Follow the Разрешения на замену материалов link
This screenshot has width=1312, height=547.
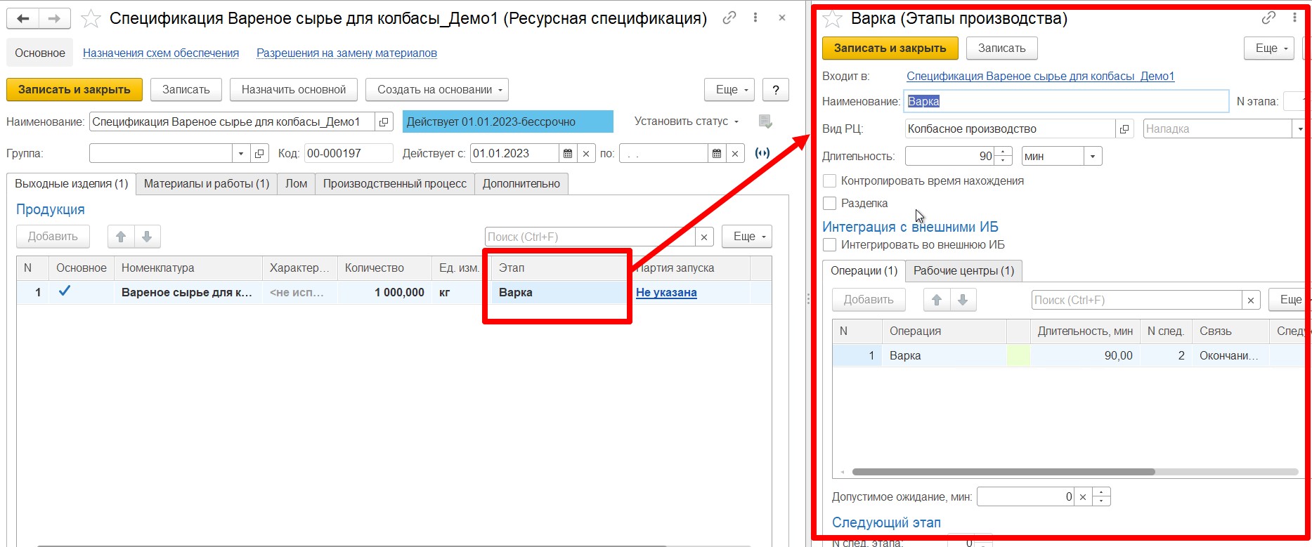point(346,53)
